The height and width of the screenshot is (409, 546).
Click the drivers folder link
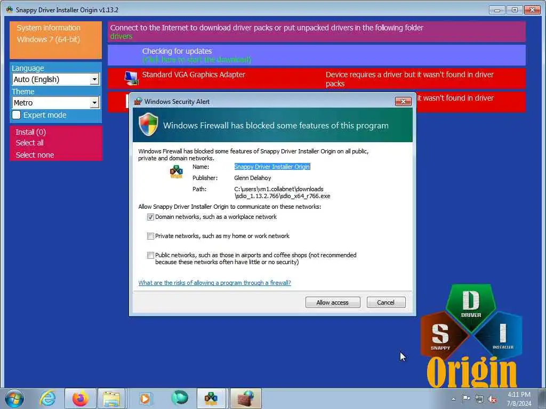(x=121, y=36)
